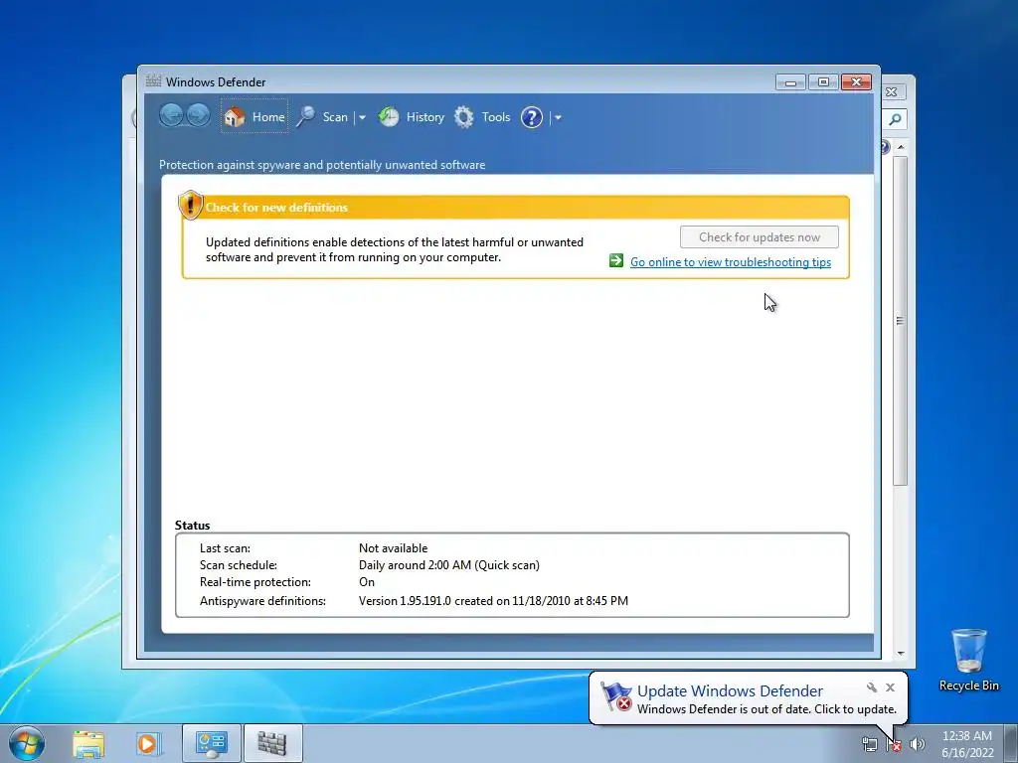Expand the Scan options dropdown arrow
The height and width of the screenshot is (763, 1018).
362,117
